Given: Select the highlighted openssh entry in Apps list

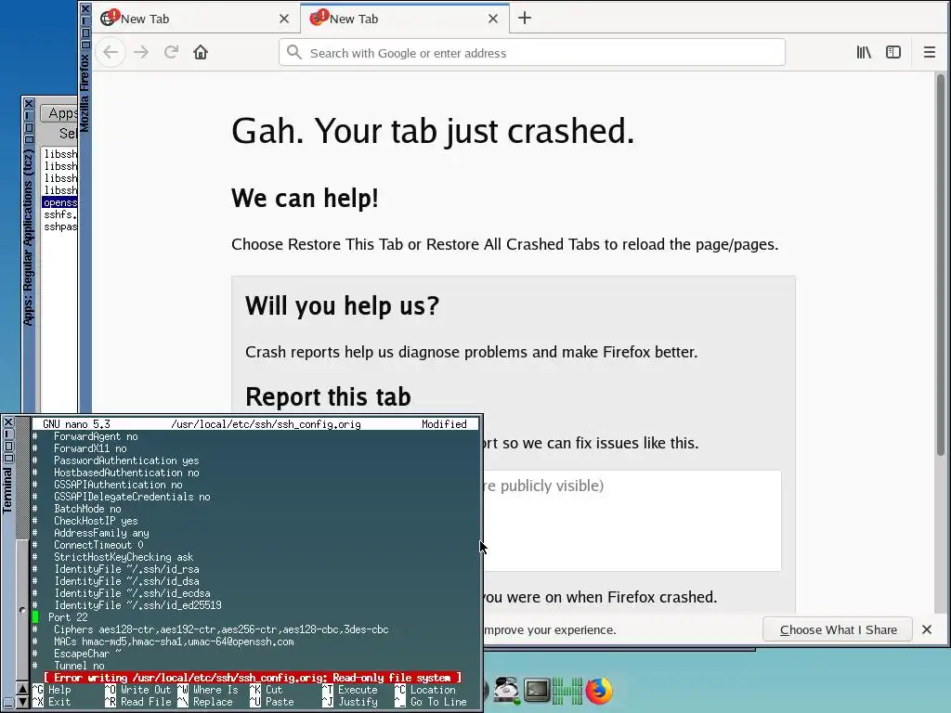Looking at the screenshot, I should click(x=60, y=202).
